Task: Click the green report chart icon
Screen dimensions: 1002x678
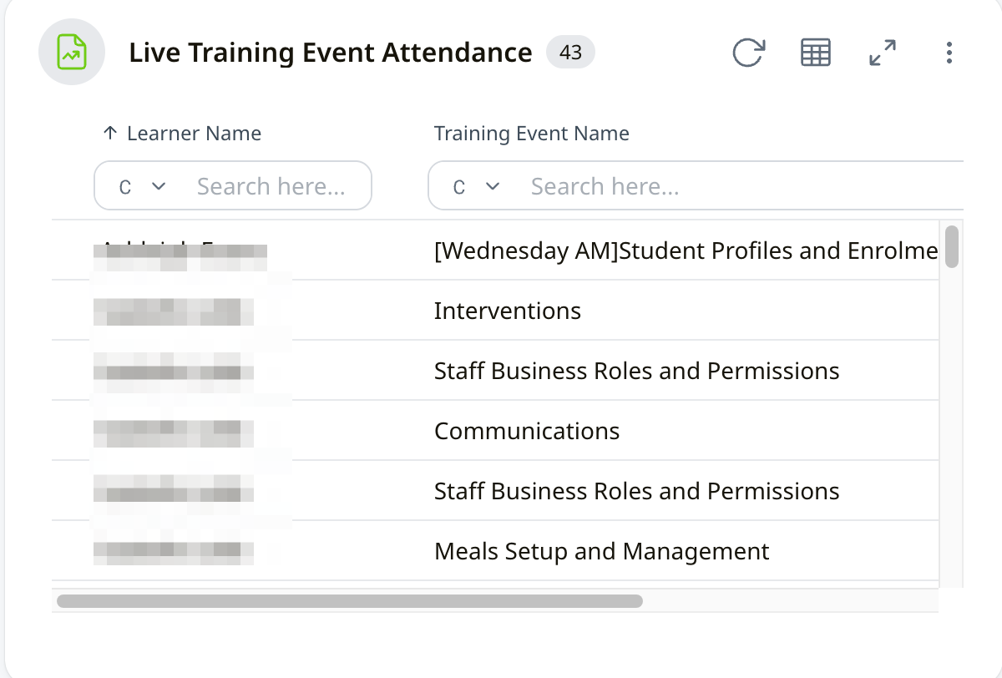Action: (x=72, y=53)
